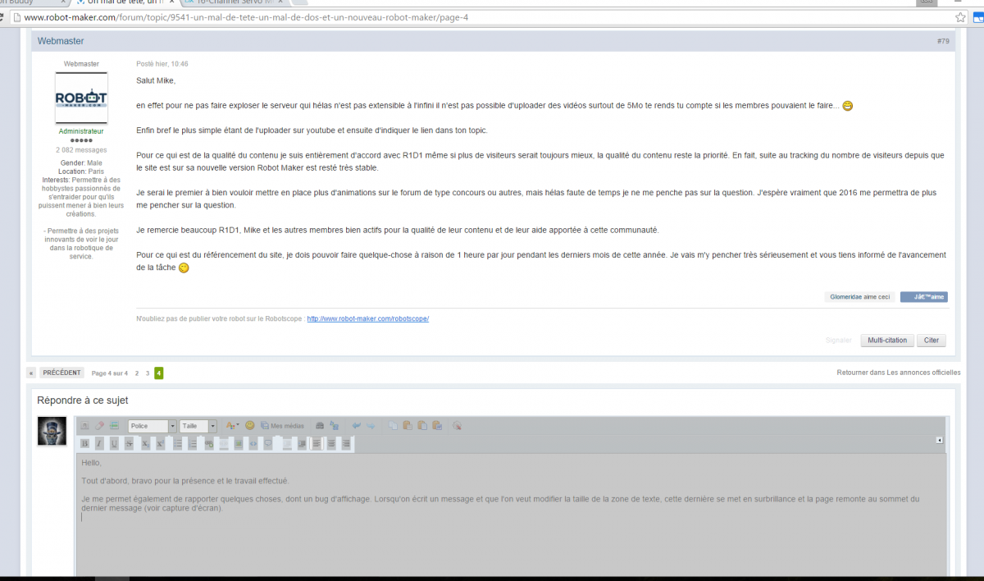Click the unlink icon
Screen dimensions: 984x581
tap(224, 443)
